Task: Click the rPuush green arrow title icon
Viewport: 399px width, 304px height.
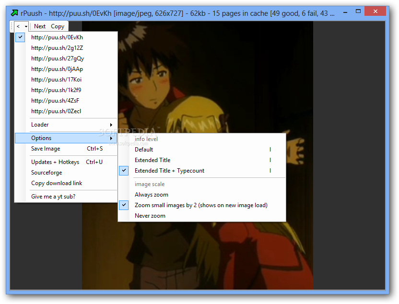Action: coord(14,13)
